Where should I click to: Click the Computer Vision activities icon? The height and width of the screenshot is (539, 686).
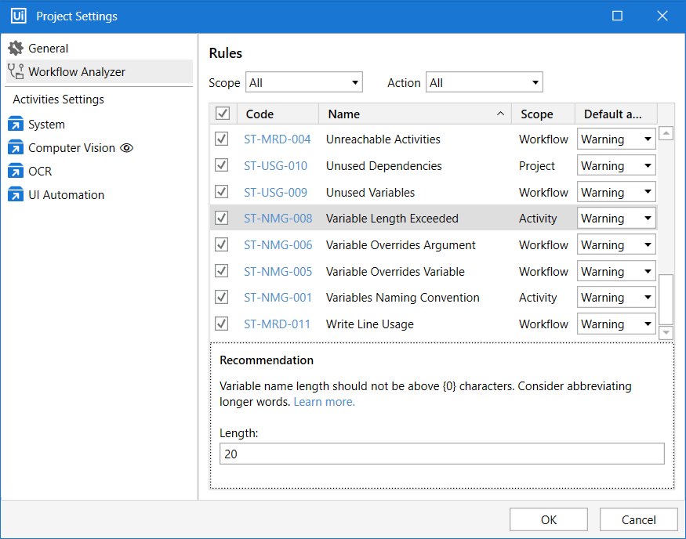16,148
